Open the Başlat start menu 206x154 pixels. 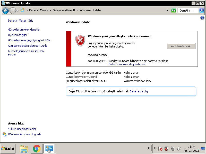pos(8,149)
